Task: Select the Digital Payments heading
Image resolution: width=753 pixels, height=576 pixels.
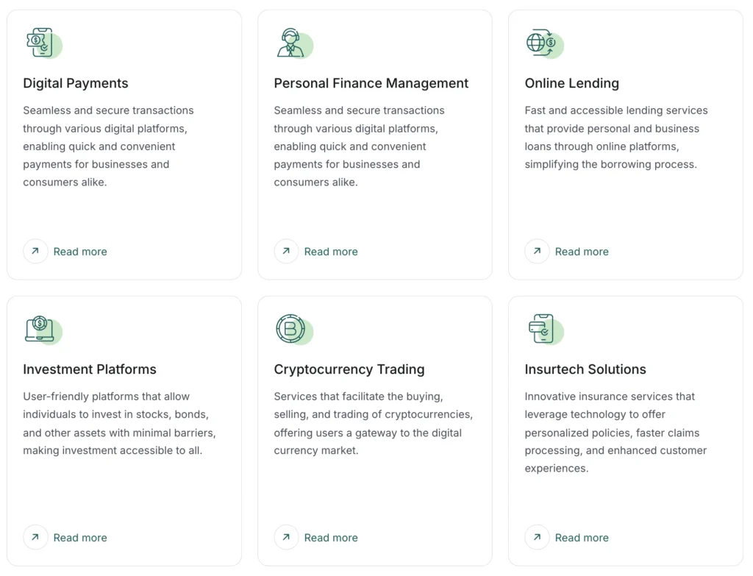Action: tap(75, 83)
